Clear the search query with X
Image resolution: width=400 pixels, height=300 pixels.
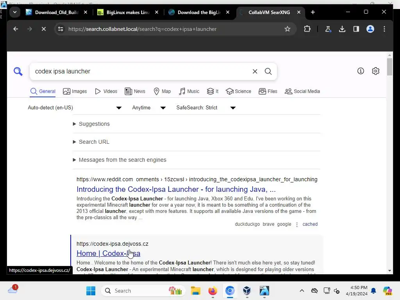[x=255, y=71]
